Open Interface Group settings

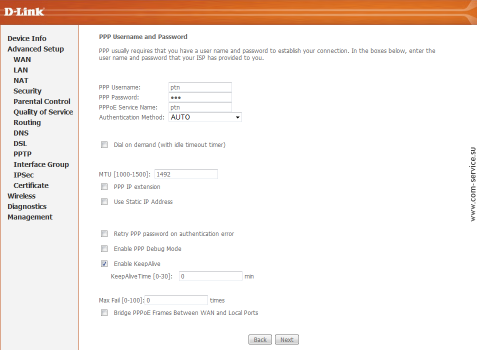(x=41, y=164)
